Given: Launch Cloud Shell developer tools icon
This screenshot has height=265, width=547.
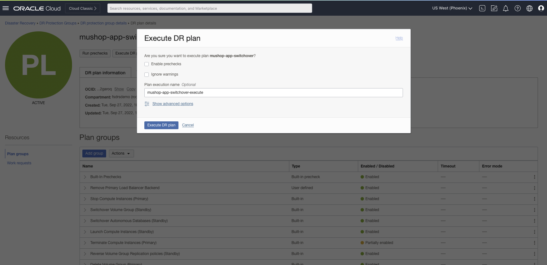Looking at the screenshot, I should (x=482, y=8).
